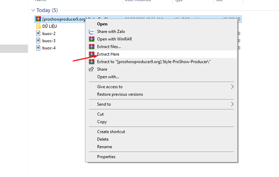Viewport: 279px width, 177px height.
Task: Expand the Send to submenu arrow
Action: pyautogui.click(x=232, y=104)
